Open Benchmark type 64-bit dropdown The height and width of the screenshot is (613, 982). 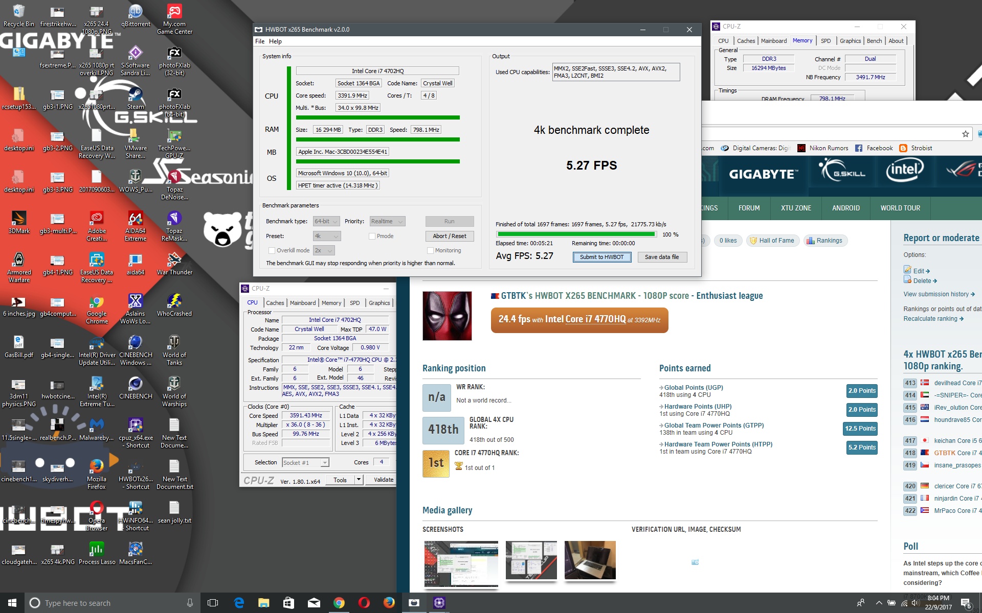(x=326, y=221)
